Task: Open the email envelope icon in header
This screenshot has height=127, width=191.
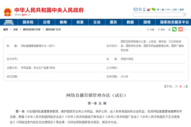Action: pos(136,9)
